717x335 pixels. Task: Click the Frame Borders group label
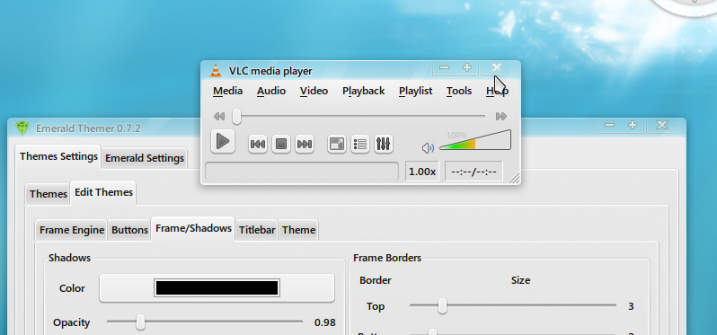click(x=387, y=258)
